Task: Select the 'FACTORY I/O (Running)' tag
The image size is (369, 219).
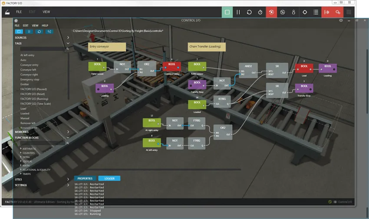Action: (x=34, y=99)
